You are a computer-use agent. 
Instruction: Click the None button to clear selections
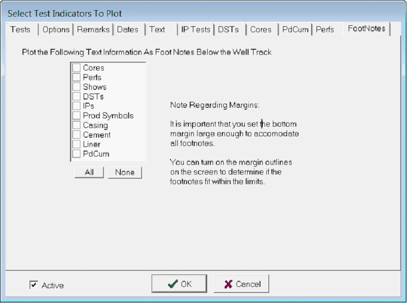[x=125, y=172]
